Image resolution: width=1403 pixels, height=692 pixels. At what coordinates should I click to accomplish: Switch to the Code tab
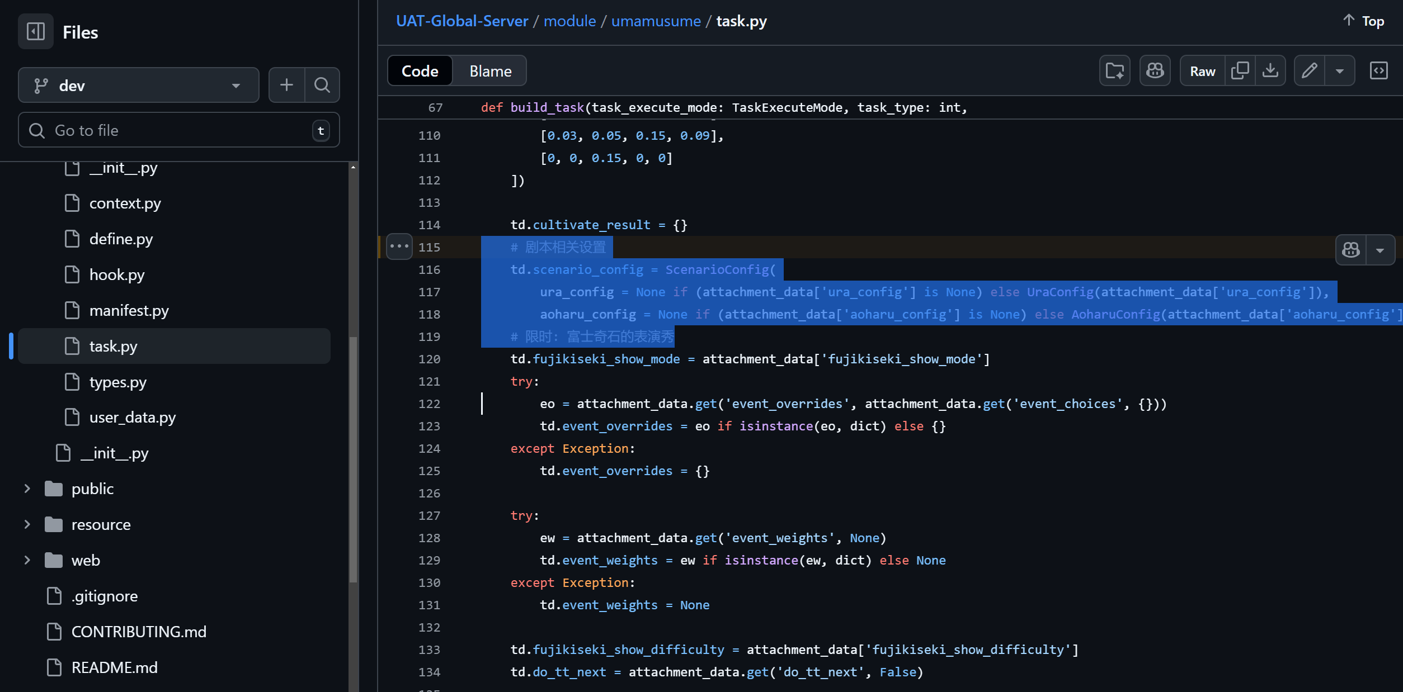click(x=420, y=71)
